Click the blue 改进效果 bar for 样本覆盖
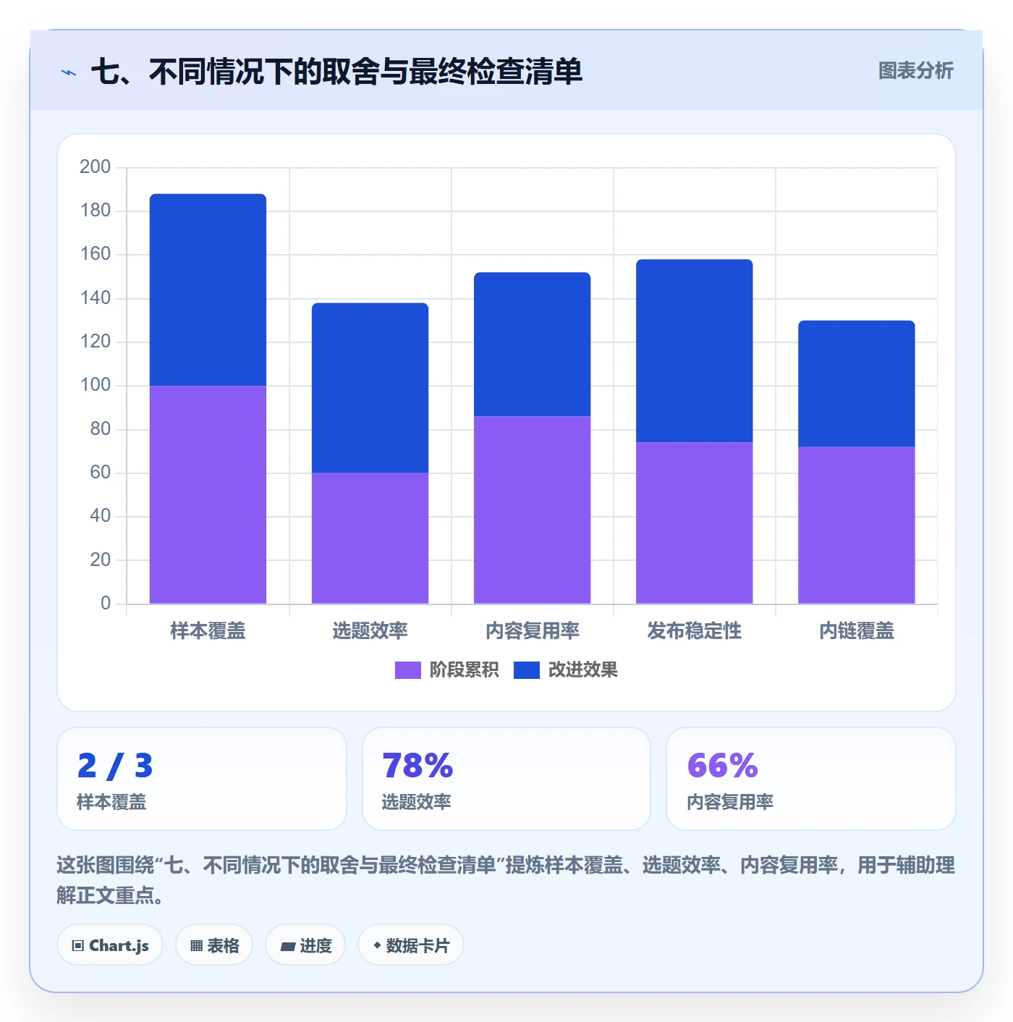Image resolution: width=1013 pixels, height=1022 pixels. click(208, 290)
